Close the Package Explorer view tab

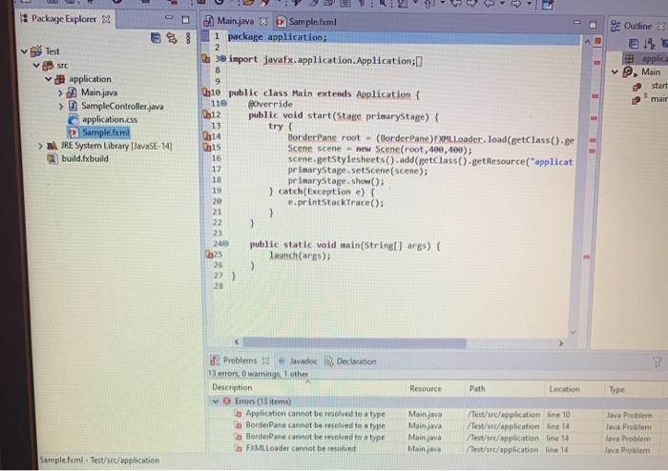pyautogui.click(x=106, y=19)
